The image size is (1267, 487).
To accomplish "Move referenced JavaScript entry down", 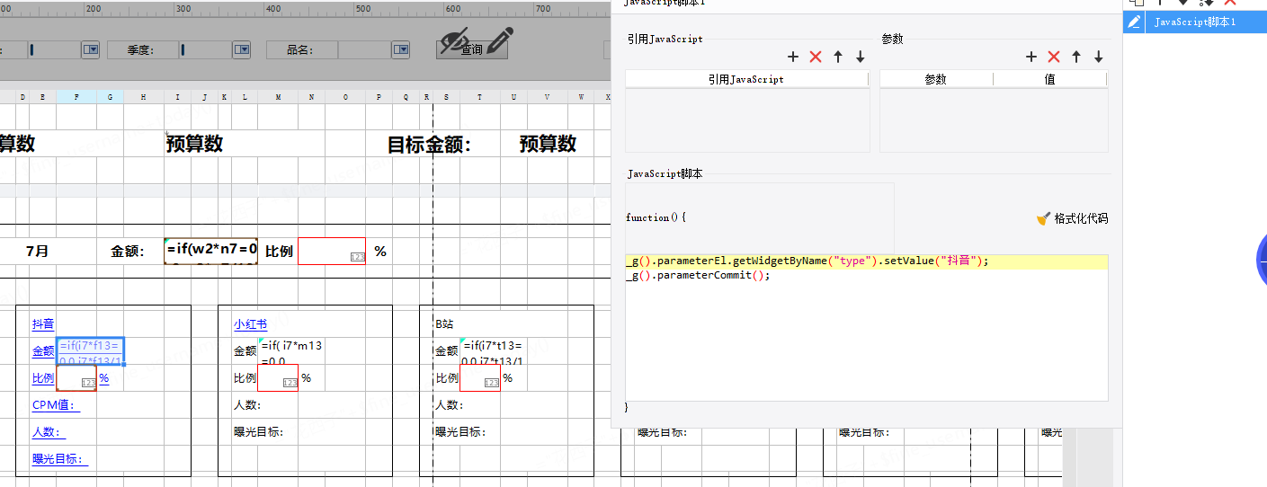I will 861,57.
